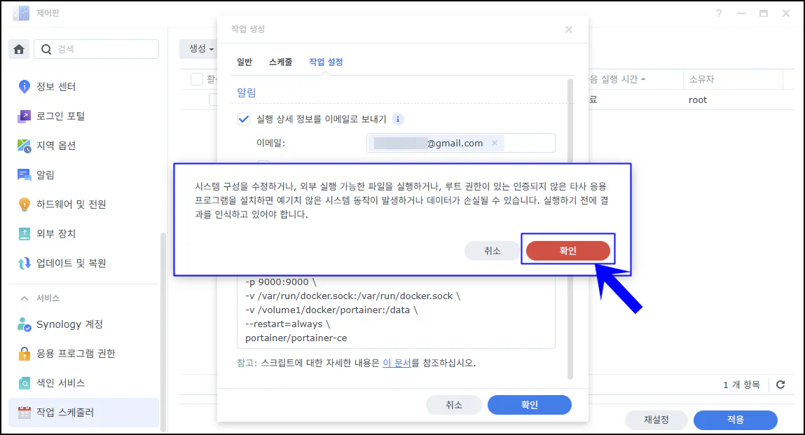Open Notification (알림) sidebar item
805x435 pixels.
(x=82, y=174)
